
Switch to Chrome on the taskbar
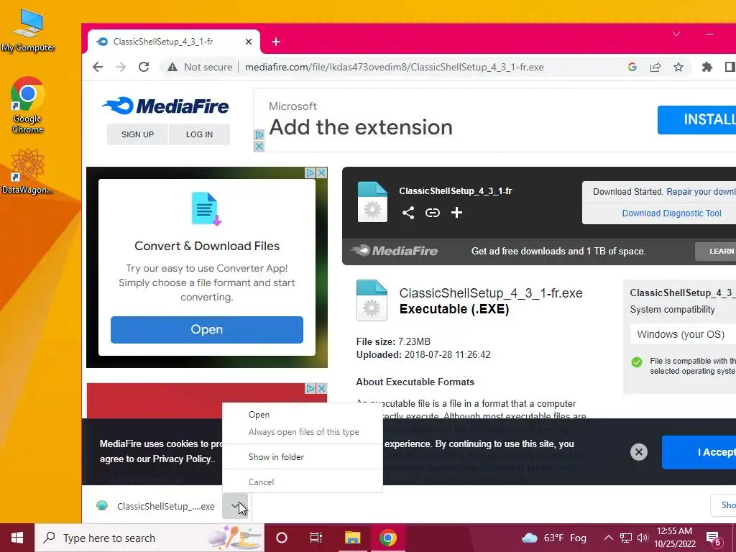pyautogui.click(x=387, y=538)
